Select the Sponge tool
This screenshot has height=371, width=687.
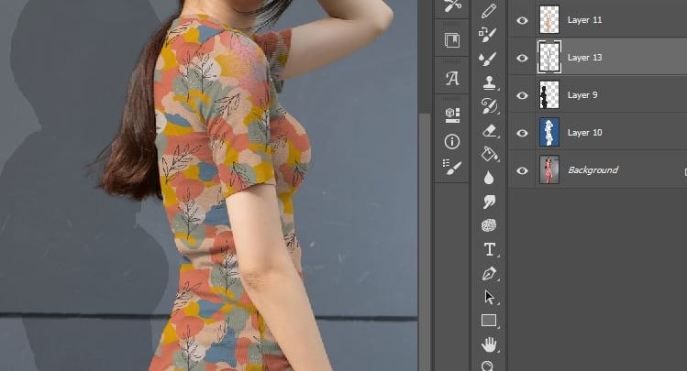[489, 225]
